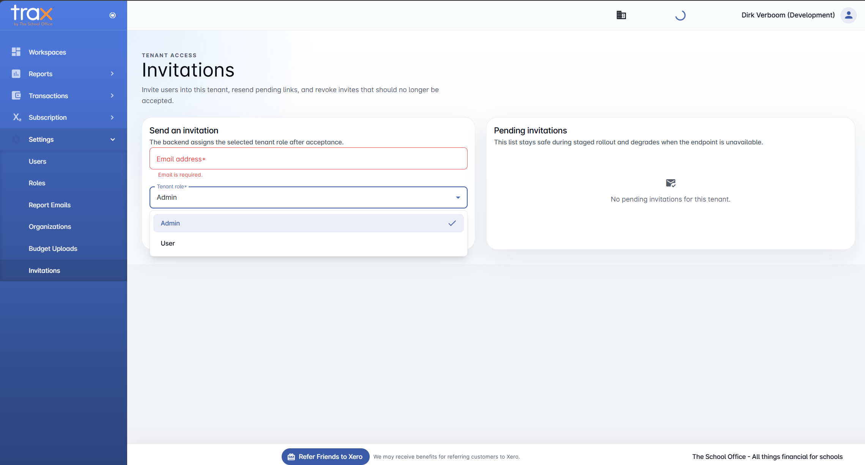Click the Transactions wallet icon

16,96
